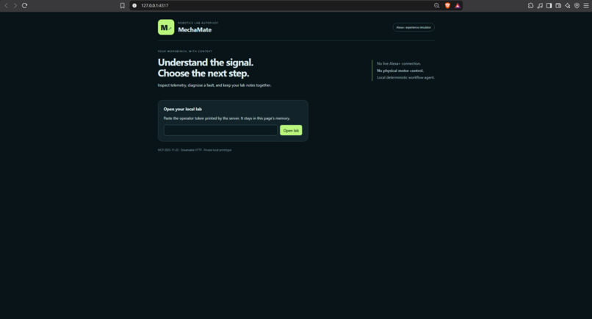Click the zoom magnifier icon in address bar
This screenshot has width=592, height=319.
pyautogui.click(x=436, y=6)
